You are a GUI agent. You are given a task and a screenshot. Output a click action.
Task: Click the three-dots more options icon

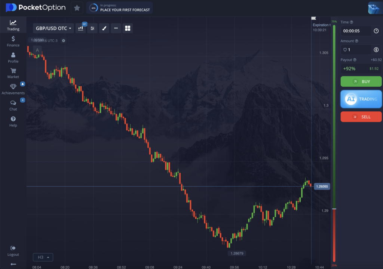(116, 28)
